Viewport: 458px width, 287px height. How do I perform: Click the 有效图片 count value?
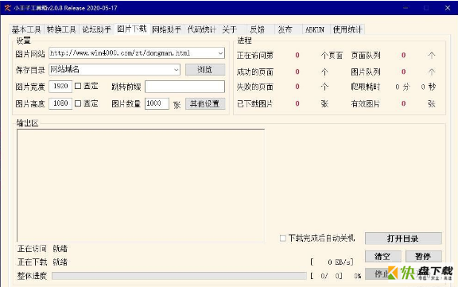403,103
